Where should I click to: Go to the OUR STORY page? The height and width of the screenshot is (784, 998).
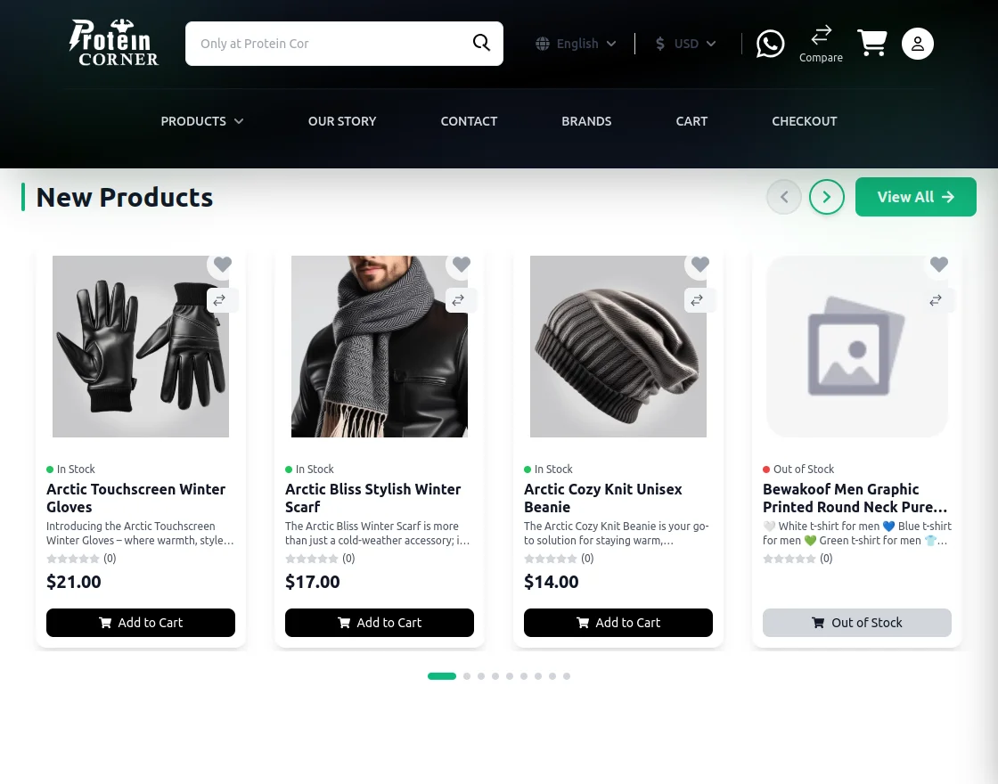(342, 121)
